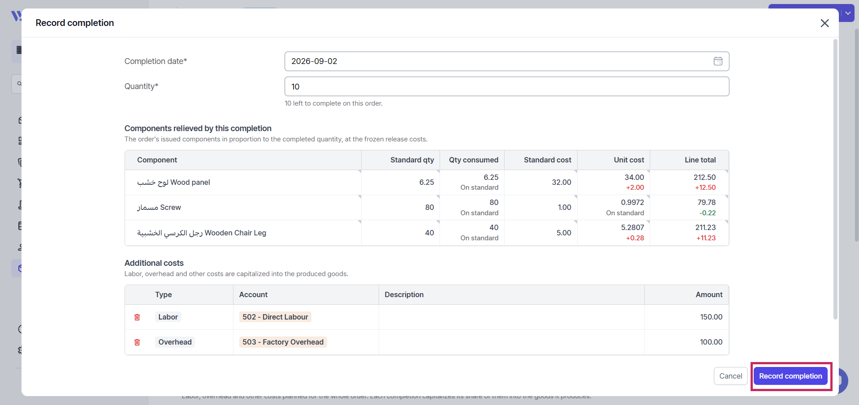The height and width of the screenshot is (405, 859).
Task: Edit the Overhead amount 100.00
Action: [686, 342]
